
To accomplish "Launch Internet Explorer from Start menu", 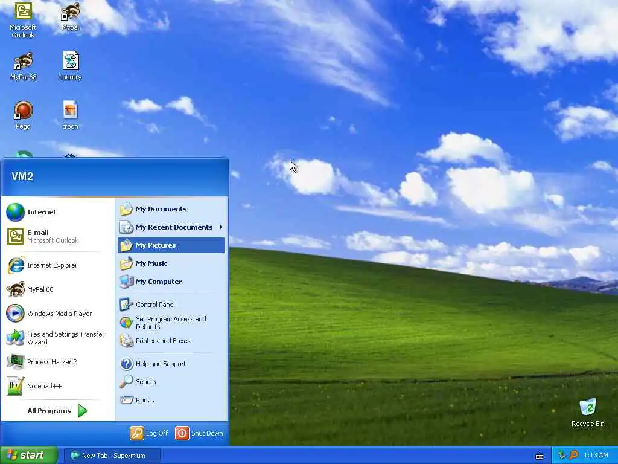I will point(59,265).
